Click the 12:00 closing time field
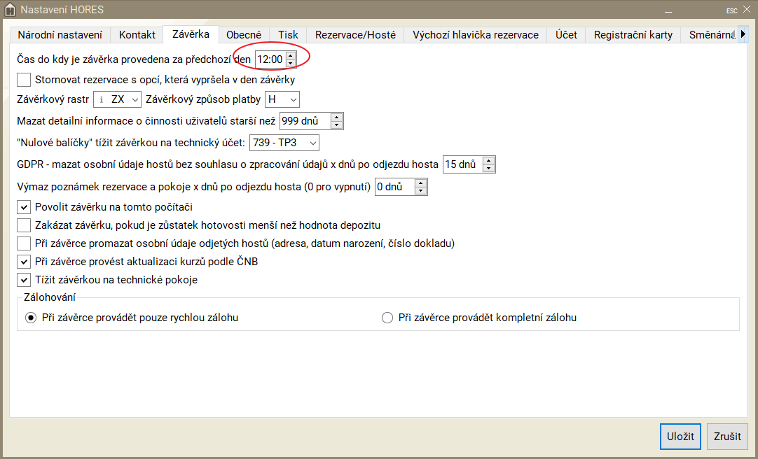 270,59
